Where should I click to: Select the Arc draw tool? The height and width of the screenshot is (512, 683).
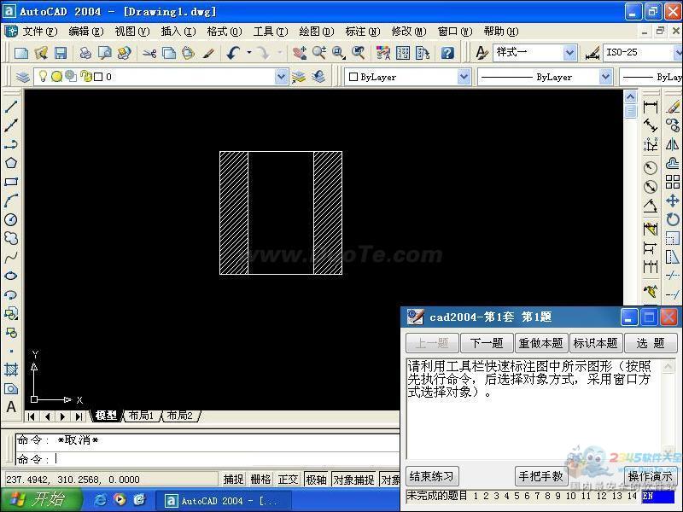point(11,201)
